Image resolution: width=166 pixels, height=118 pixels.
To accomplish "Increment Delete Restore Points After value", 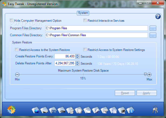I will coord(77,62).
